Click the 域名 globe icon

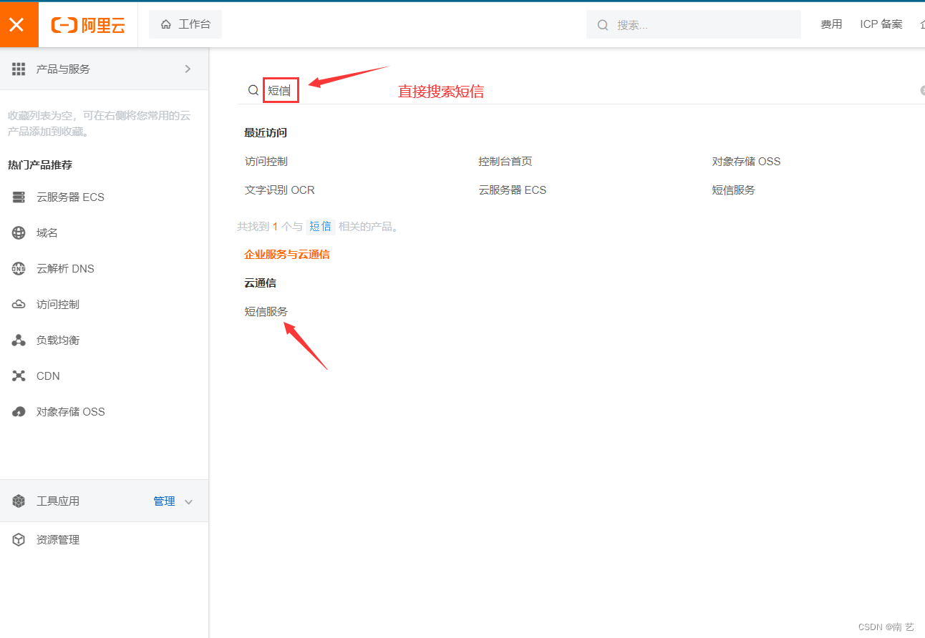[19, 233]
